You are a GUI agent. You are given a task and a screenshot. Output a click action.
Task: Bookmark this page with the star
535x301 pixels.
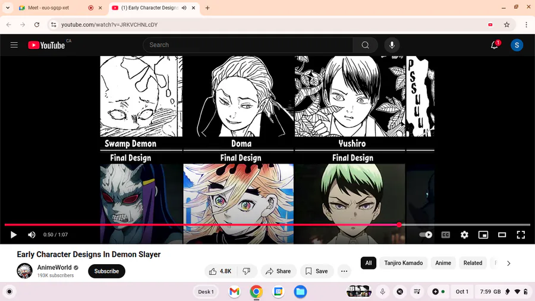(x=506, y=24)
